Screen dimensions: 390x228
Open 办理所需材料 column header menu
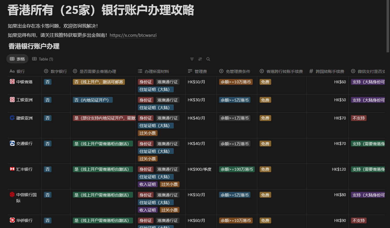click(x=160, y=71)
